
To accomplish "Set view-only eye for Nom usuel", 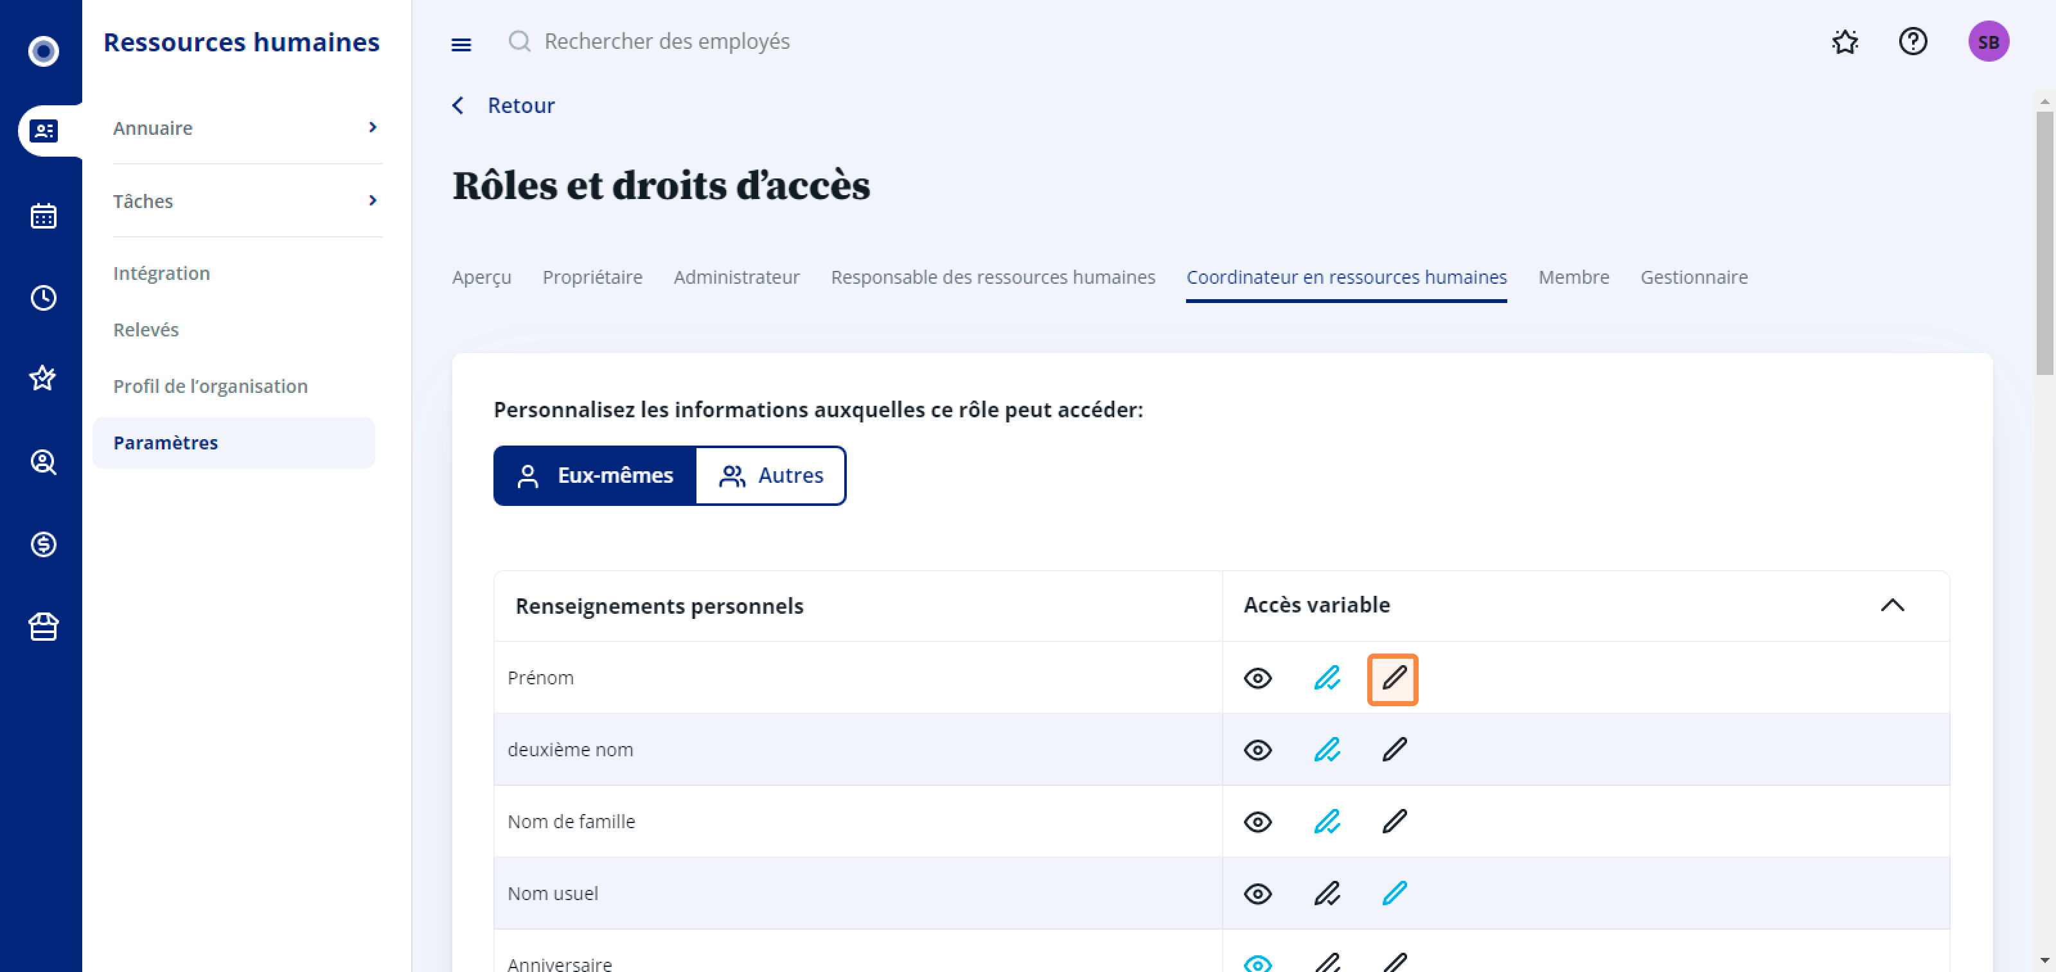I will coord(1258,893).
